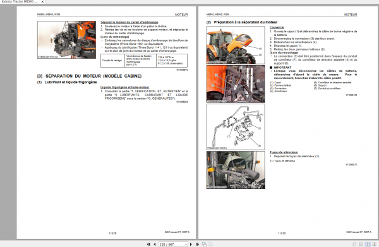
Task: Click the go to next view icon
Action: pyautogui.click(x=210, y=244)
